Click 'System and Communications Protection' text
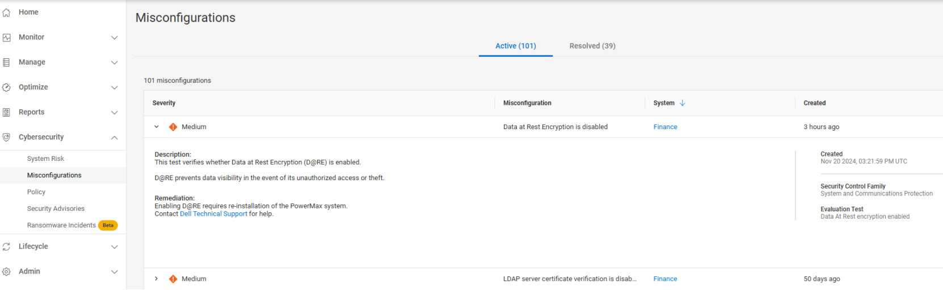943x290 pixels. point(877,194)
